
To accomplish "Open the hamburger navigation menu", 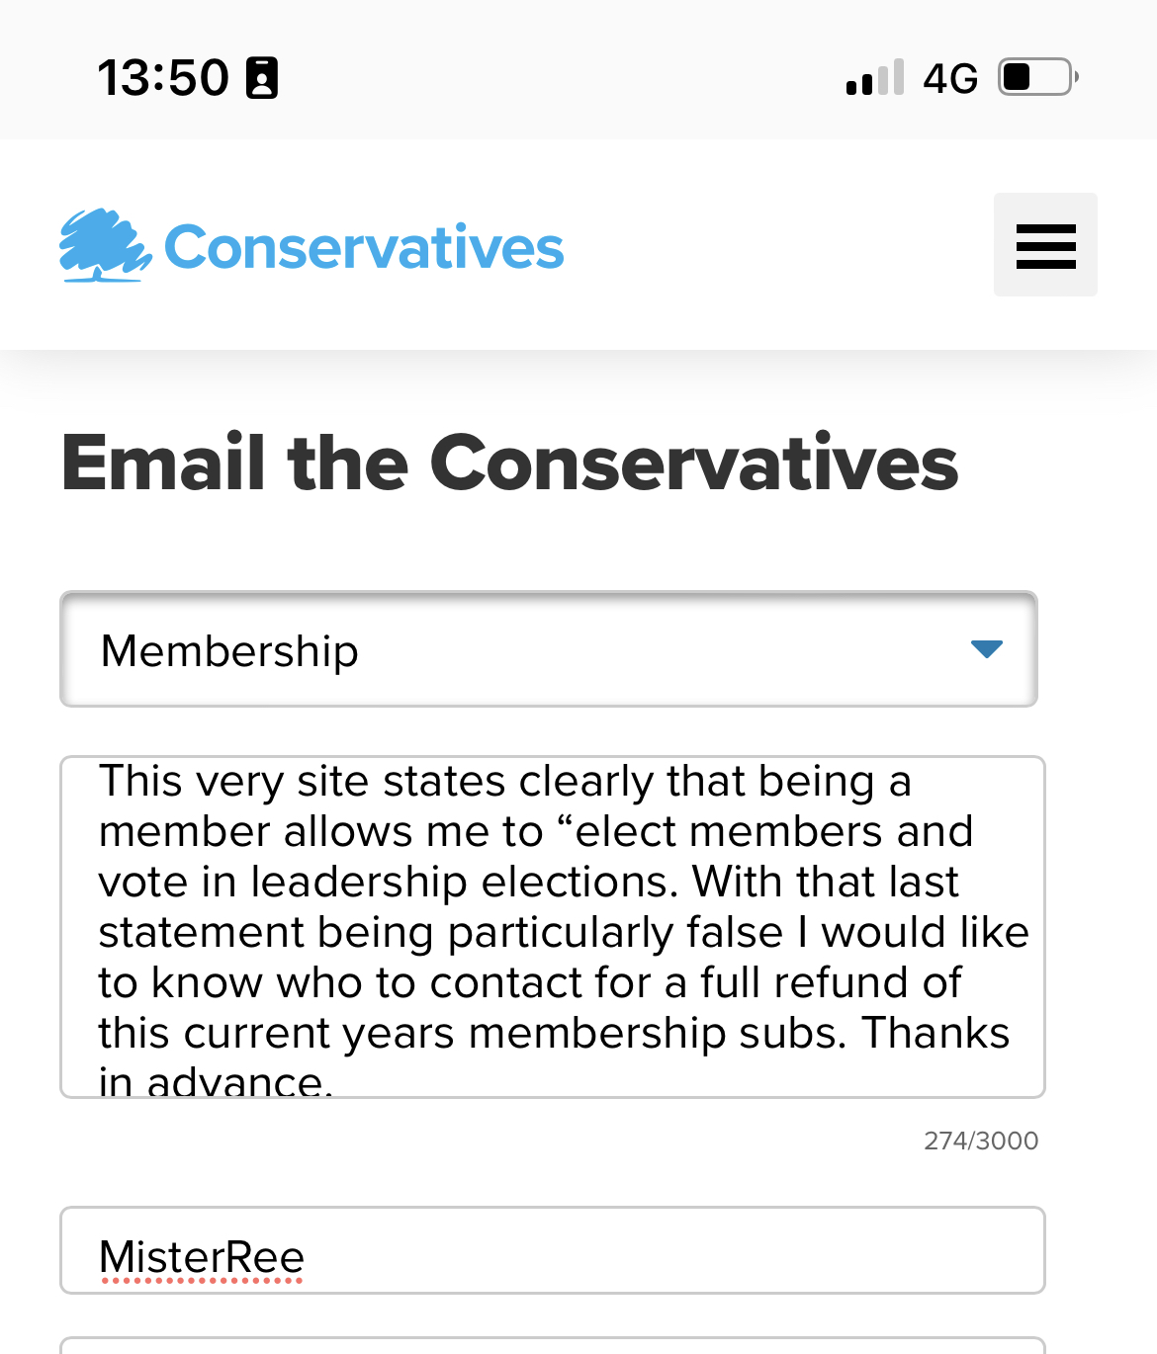I will point(1045,245).
